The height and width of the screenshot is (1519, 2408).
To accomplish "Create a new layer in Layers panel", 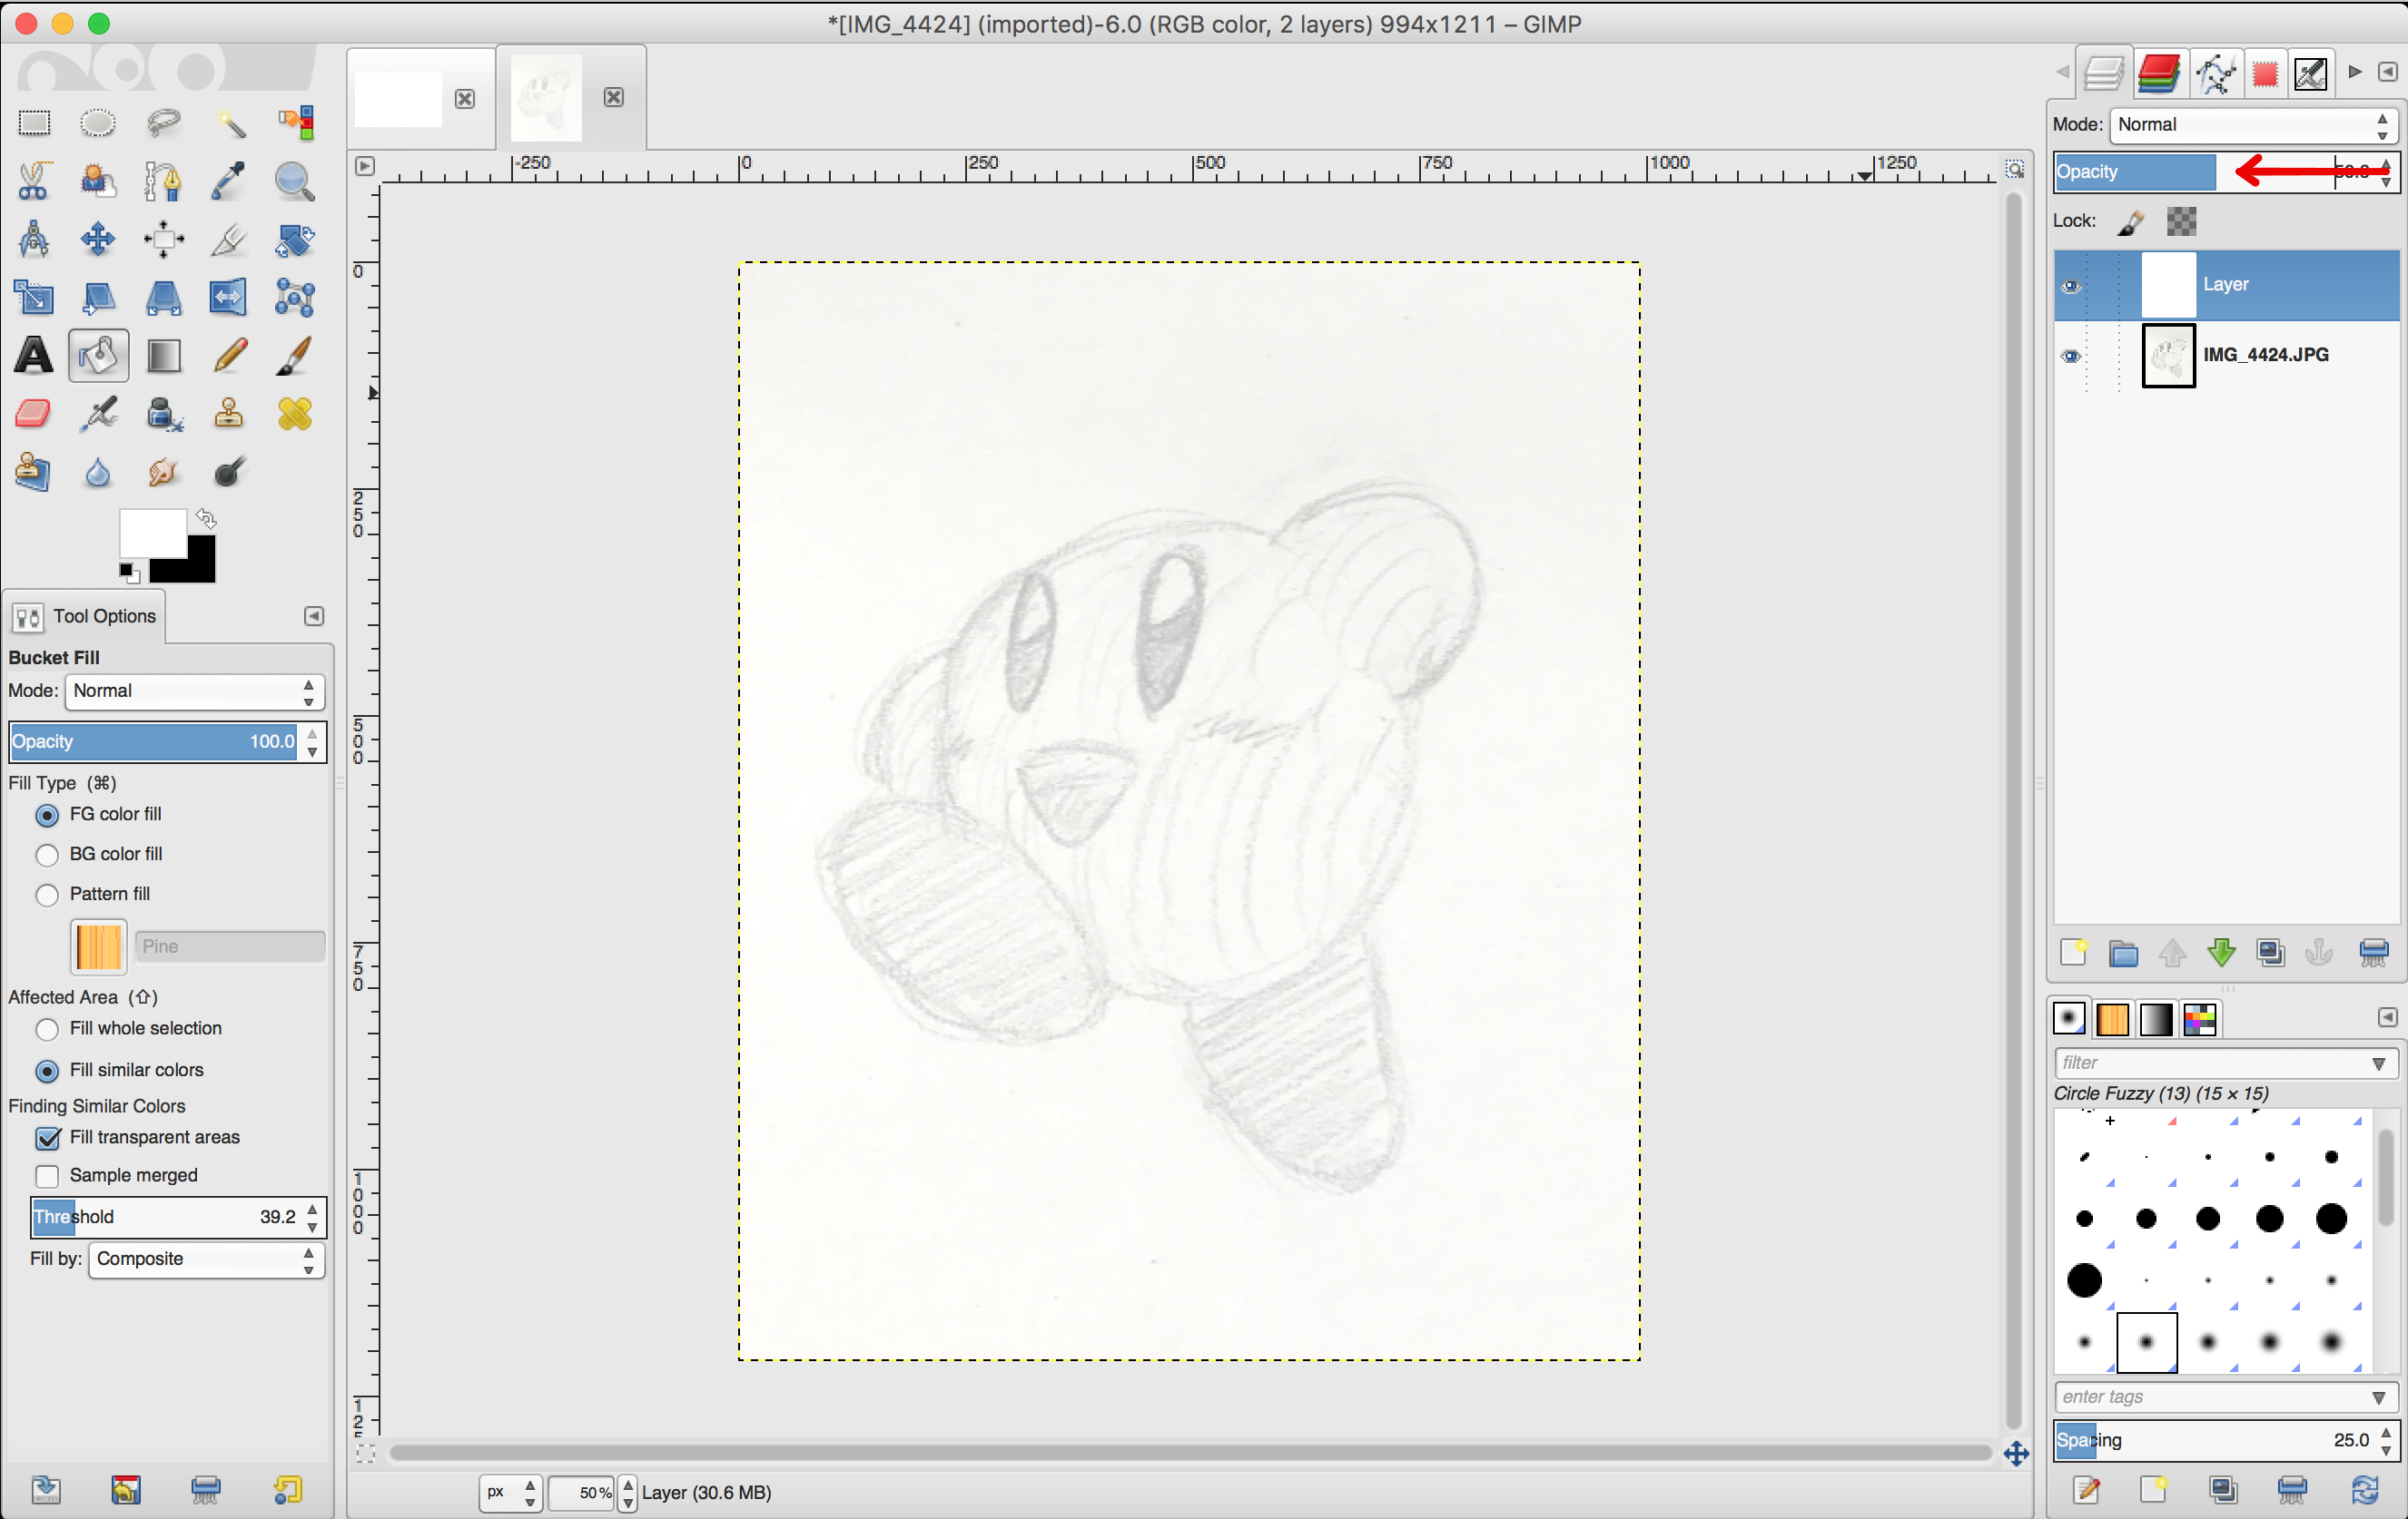I will click(x=2073, y=953).
